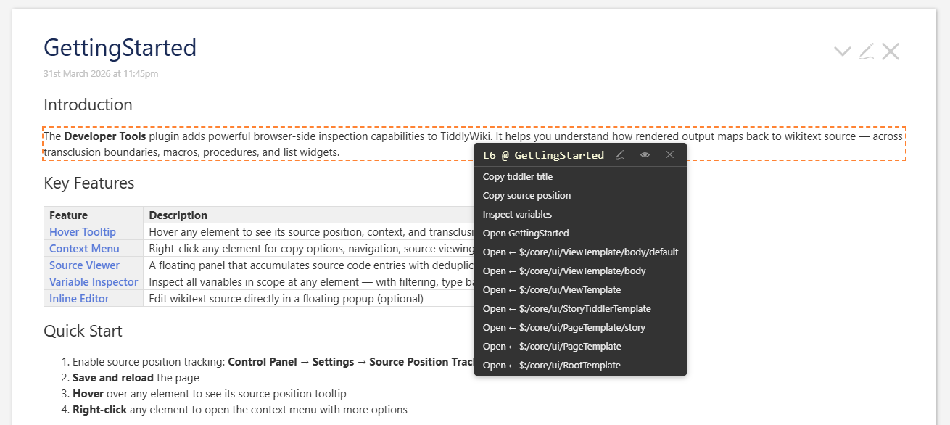950x425 pixels.
Task: Click the context menu edit pencil icon
Action: 619,155
